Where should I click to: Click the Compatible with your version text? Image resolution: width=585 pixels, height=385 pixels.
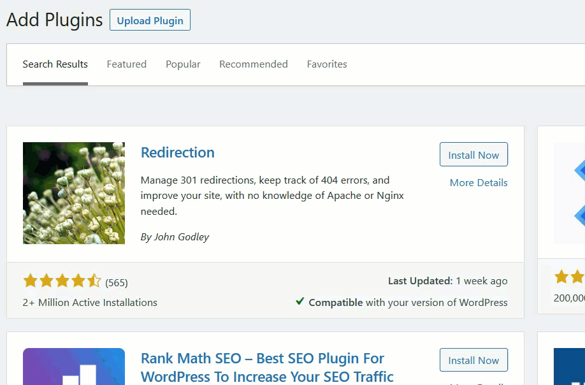[408, 303]
